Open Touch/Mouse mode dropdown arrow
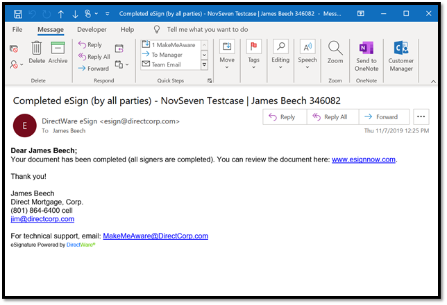The image size is (447, 305). (96, 13)
